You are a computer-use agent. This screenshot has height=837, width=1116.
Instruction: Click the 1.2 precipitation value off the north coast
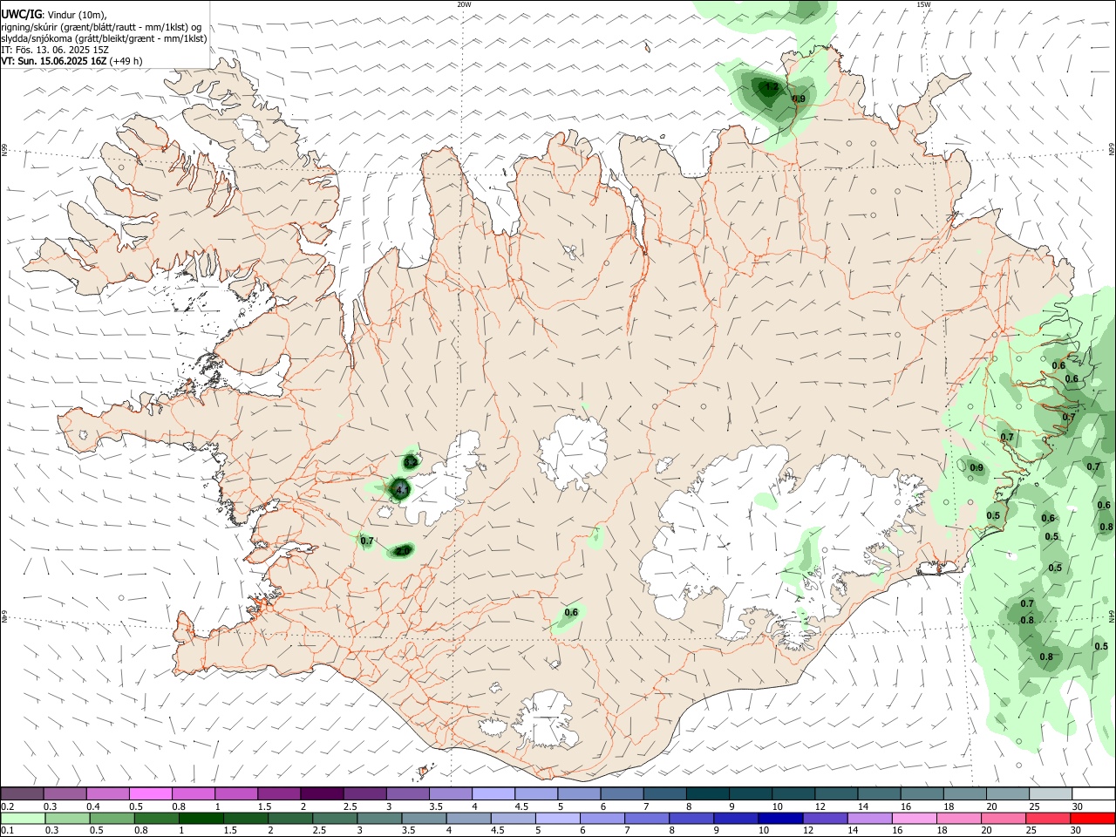tap(771, 87)
